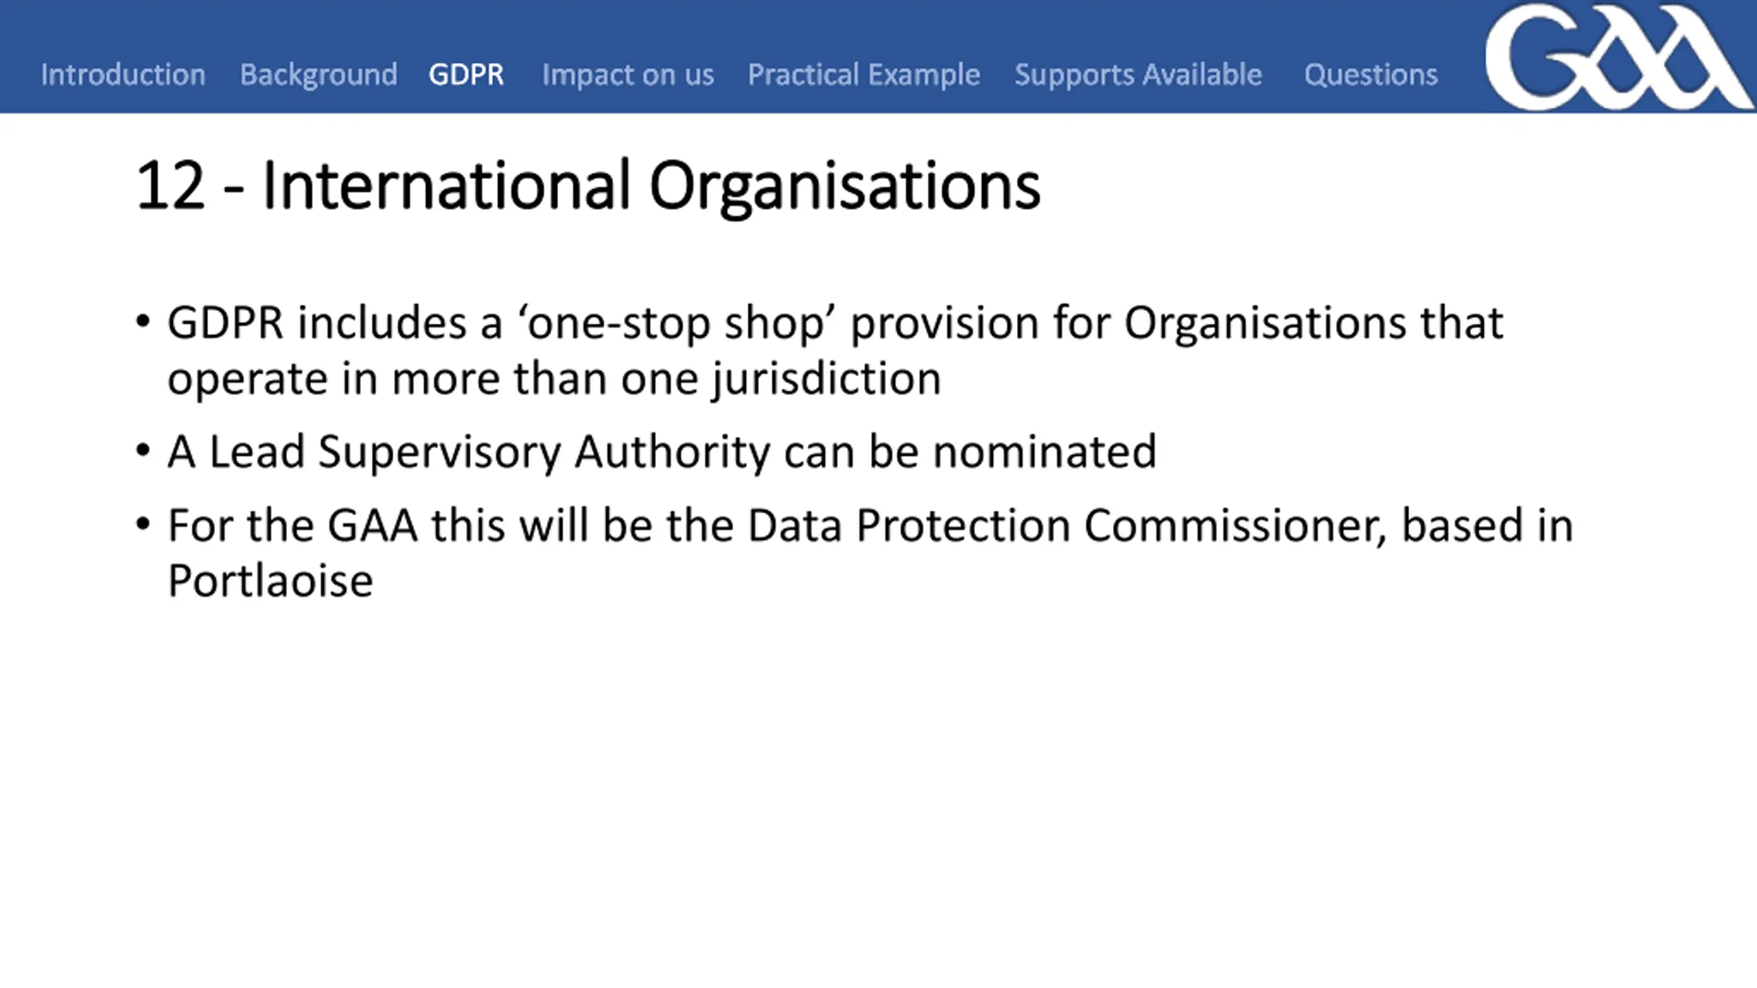Open the Introduction section tab
Image resolution: width=1757 pixels, height=988 pixels.
point(123,74)
